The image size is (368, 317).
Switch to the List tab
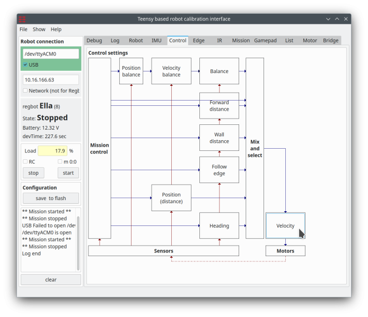pyautogui.click(x=289, y=41)
